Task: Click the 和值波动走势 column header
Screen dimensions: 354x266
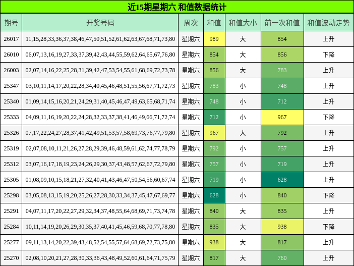Action: pos(328,22)
